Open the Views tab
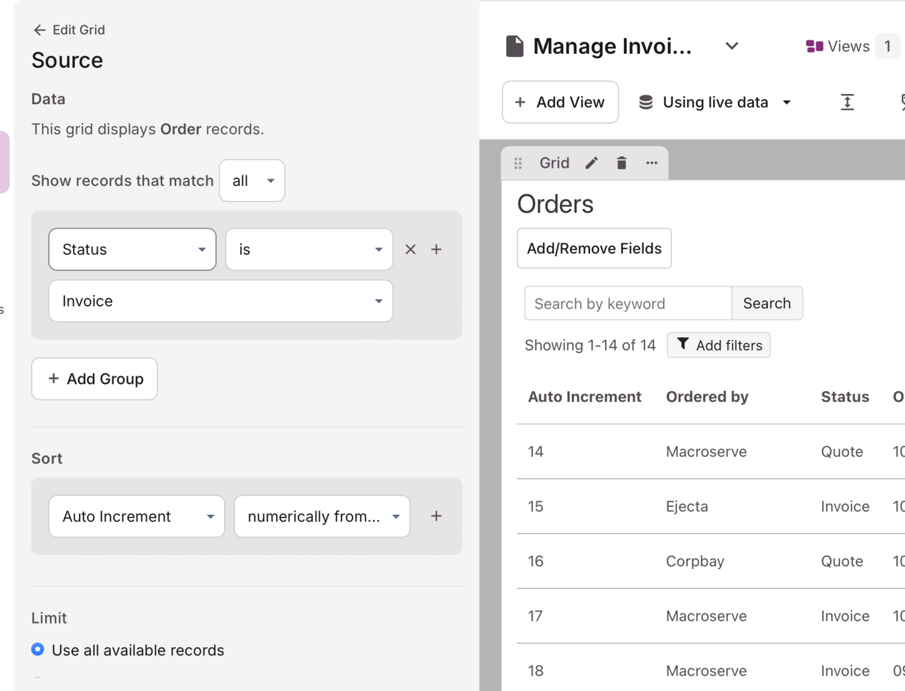This screenshot has height=691, width=905. pyautogui.click(x=838, y=46)
